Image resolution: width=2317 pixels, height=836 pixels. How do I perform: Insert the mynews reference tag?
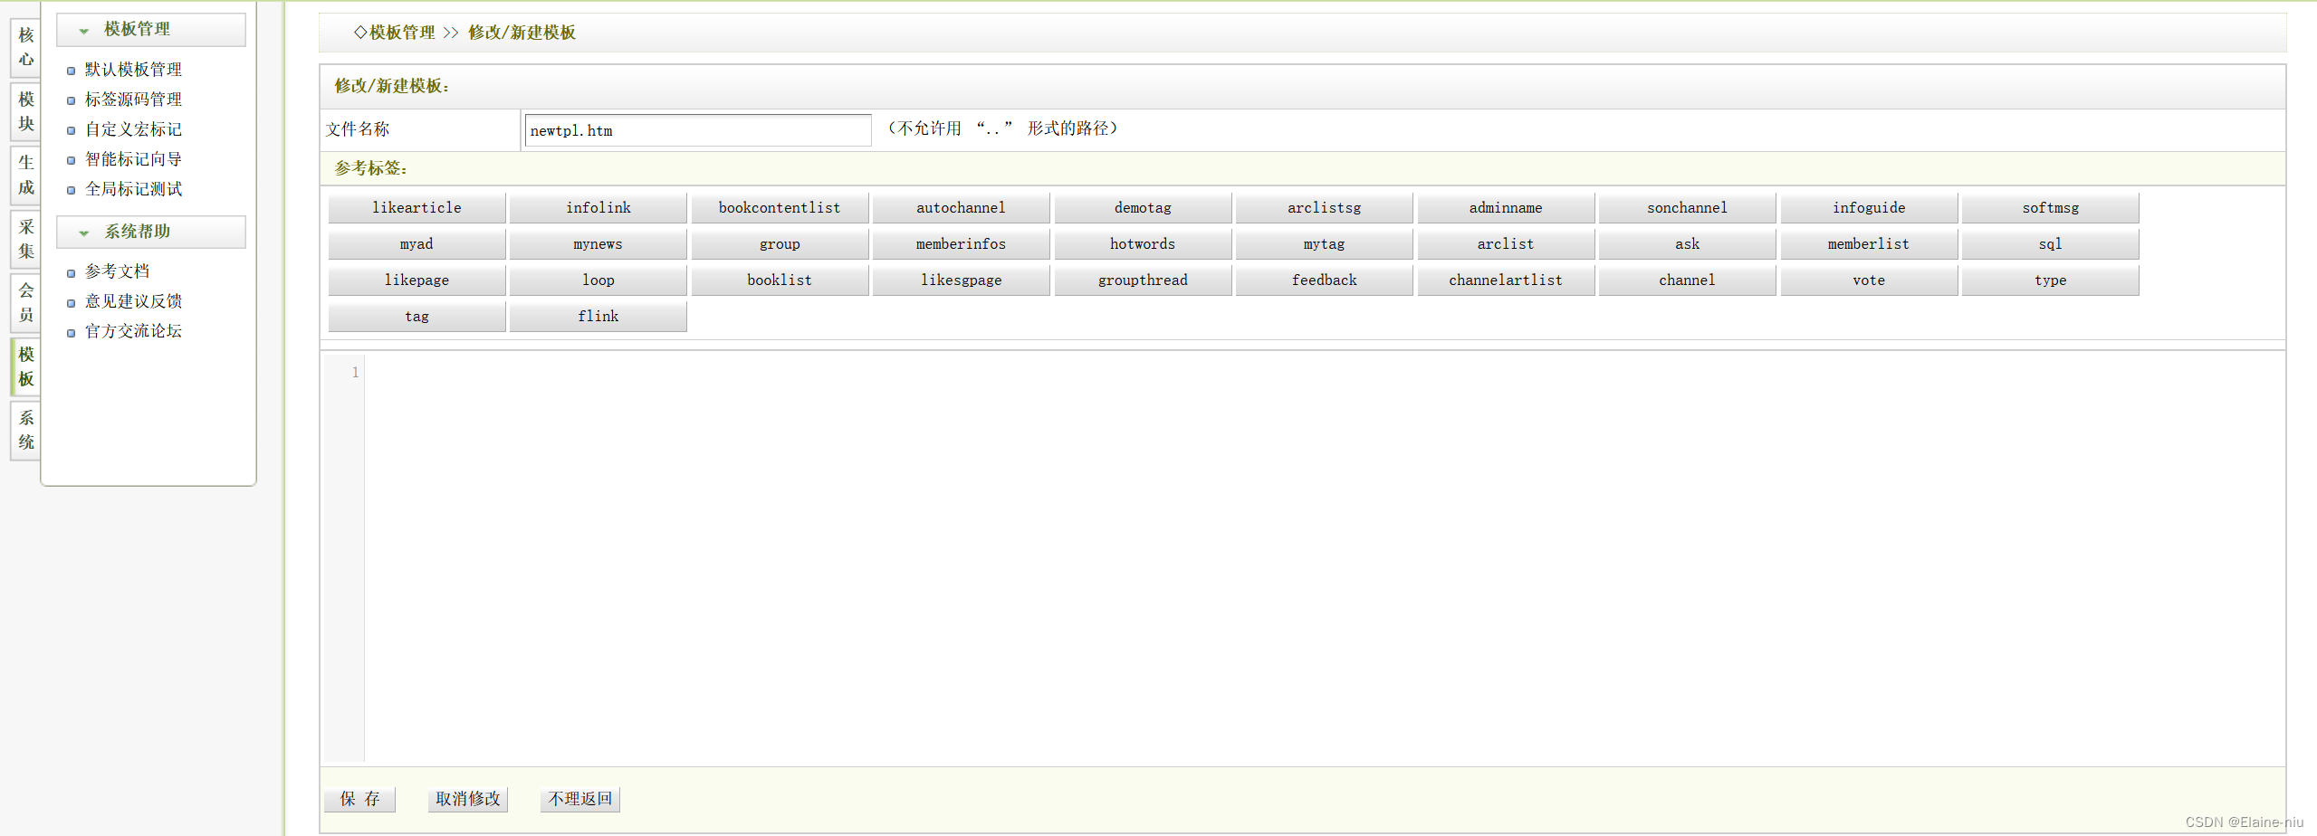[598, 244]
